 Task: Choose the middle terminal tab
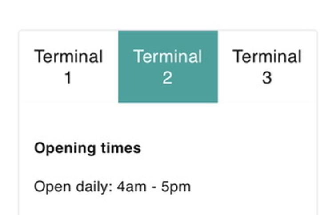tap(168, 67)
